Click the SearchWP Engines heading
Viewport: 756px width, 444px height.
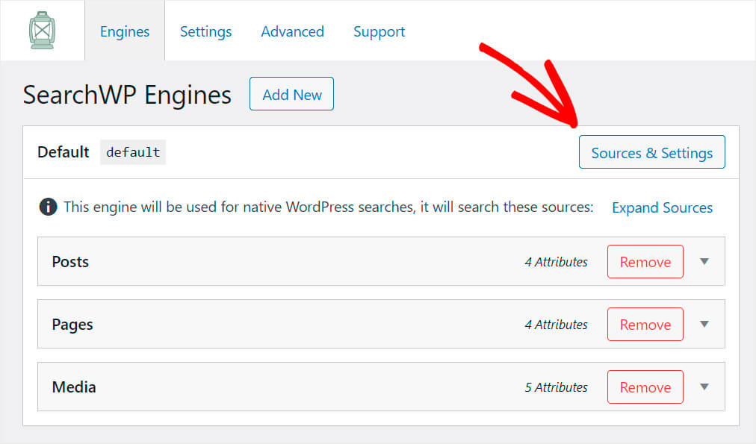[127, 94]
